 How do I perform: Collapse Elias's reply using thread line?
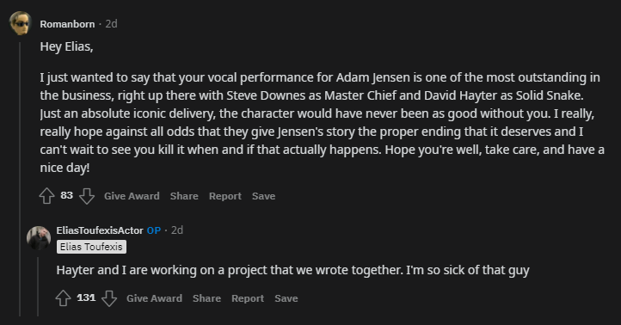tap(38, 286)
